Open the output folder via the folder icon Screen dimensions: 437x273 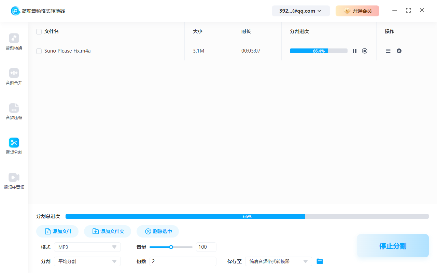coord(320,261)
